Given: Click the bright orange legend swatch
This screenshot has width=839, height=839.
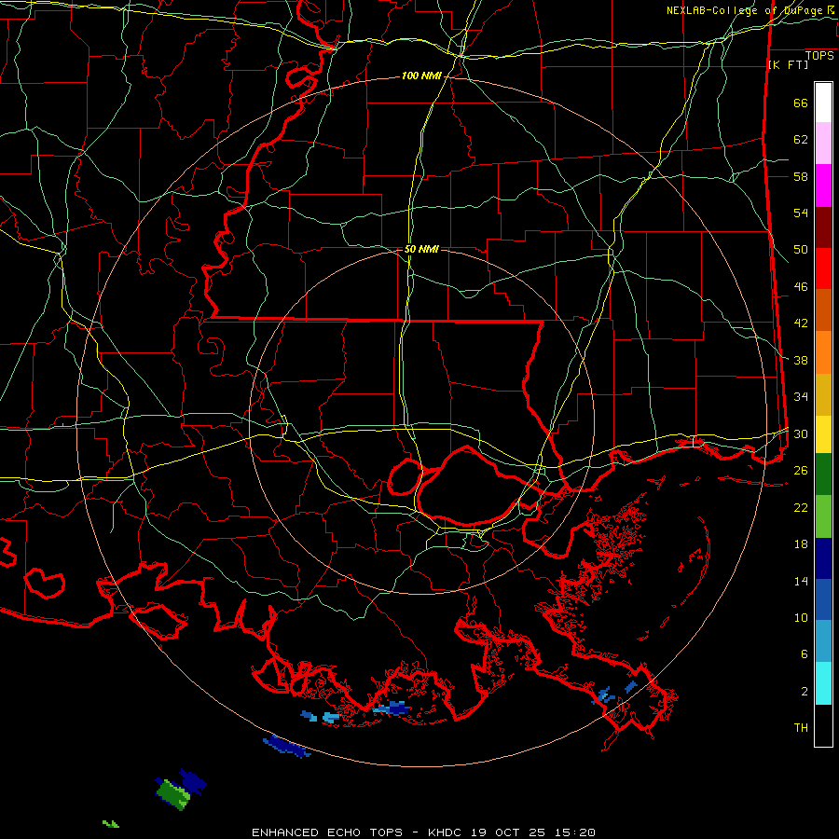Looking at the screenshot, I should 823,352.
